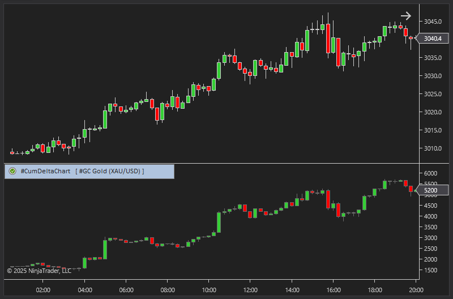The image size is (453, 299).
Task: Click the 3010.0 price axis label
Action: [432, 148]
